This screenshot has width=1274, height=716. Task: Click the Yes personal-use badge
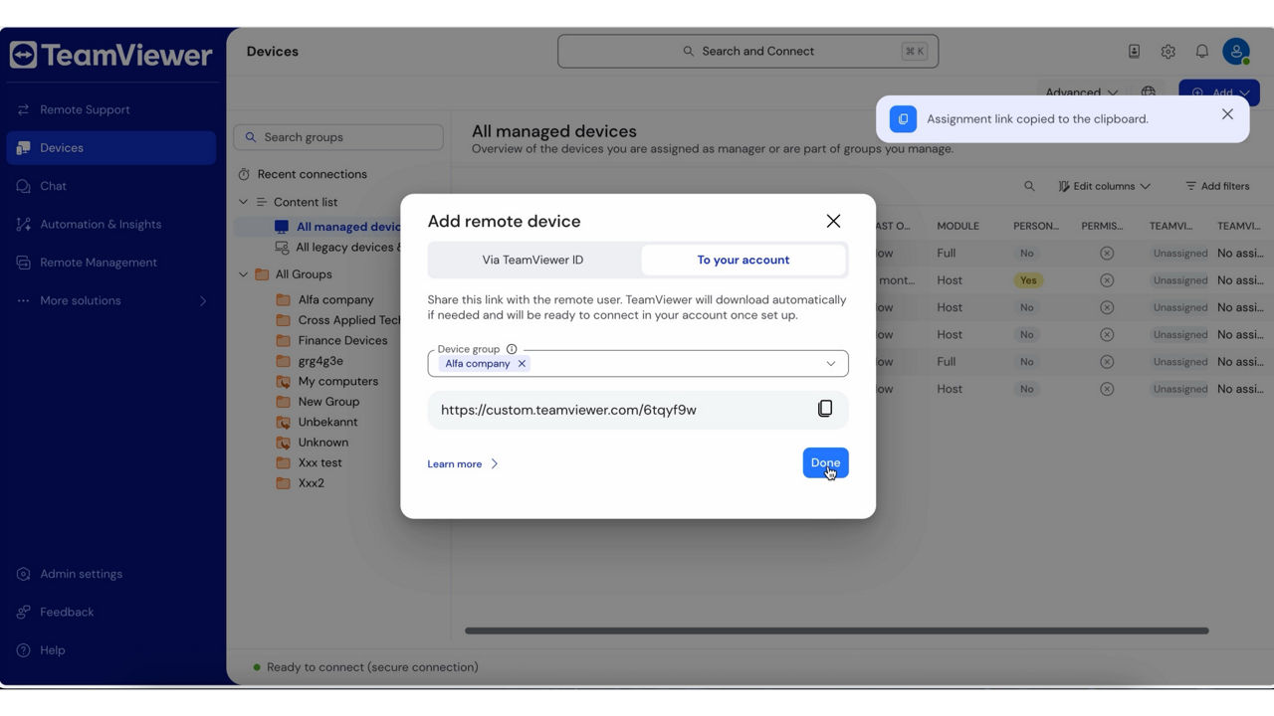pos(1028,280)
